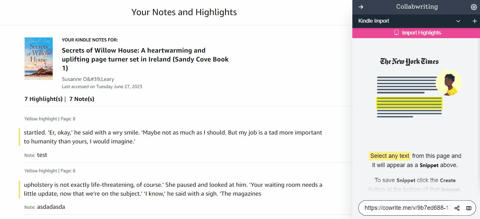The height and width of the screenshot is (219, 480).
Task: Click the note reading 'asdadasda'
Action: 51,207
